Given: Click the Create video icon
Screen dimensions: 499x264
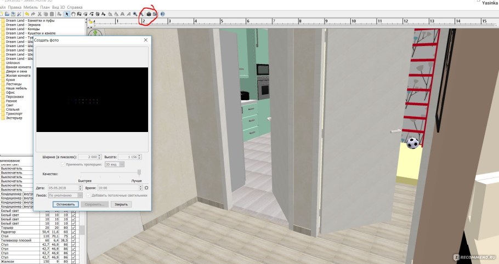Looking at the screenshot, I should (x=155, y=14).
